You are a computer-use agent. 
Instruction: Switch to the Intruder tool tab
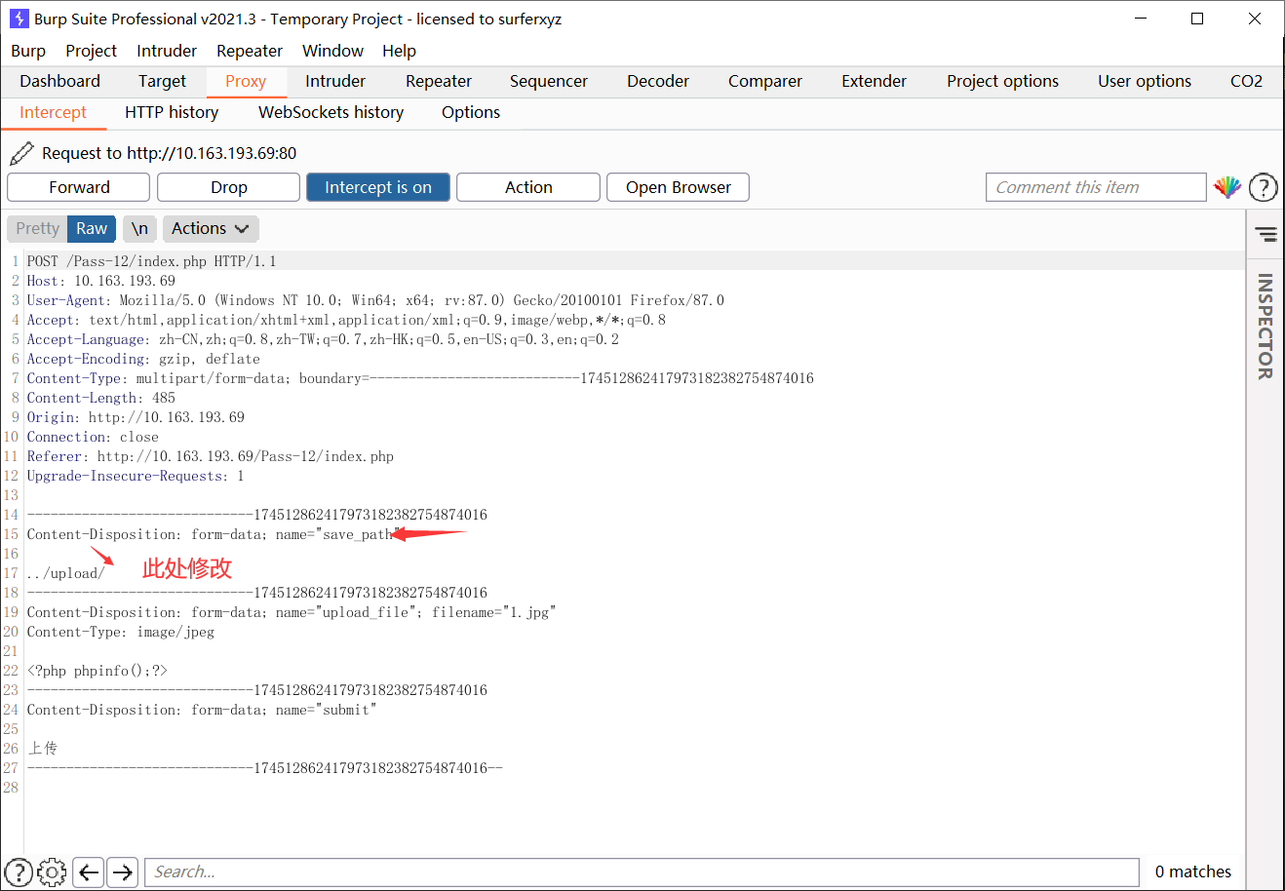[335, 81]
